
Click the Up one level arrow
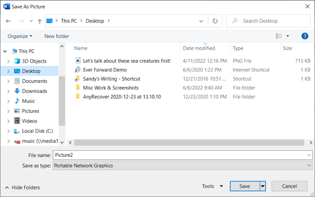coord(39,21)
